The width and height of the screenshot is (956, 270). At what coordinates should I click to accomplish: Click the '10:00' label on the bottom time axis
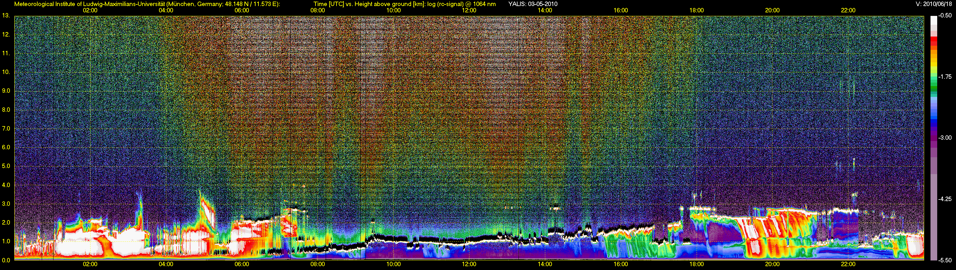tap(393, 264)
